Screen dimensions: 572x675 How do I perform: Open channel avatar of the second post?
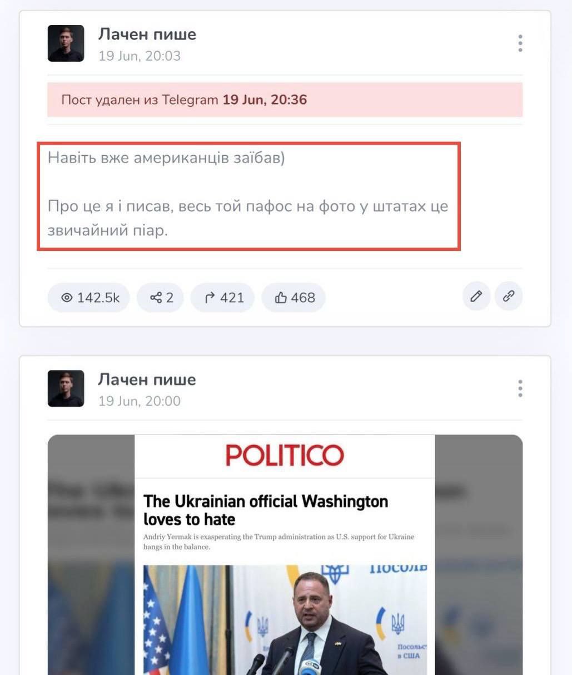point(66,388)
